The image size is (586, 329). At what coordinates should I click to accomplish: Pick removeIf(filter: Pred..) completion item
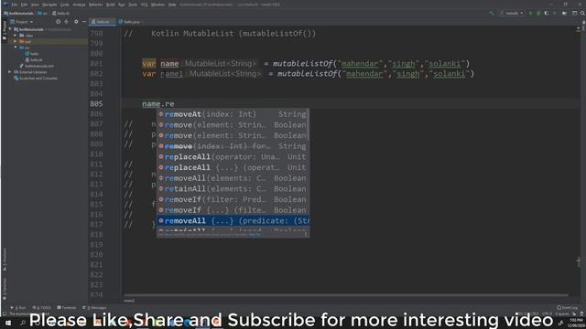coord(233,199)
